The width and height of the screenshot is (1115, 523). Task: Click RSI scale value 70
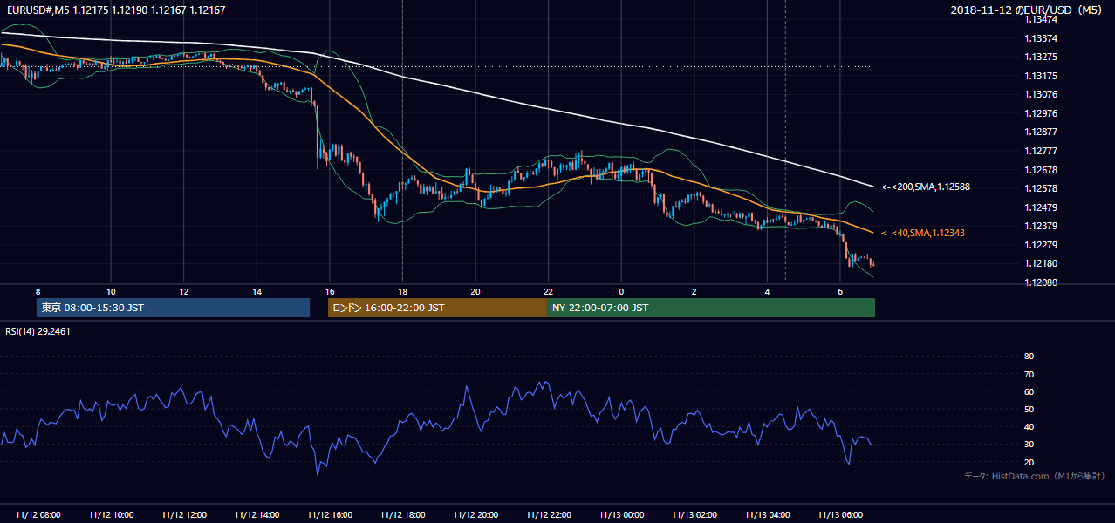[1029, 374]
